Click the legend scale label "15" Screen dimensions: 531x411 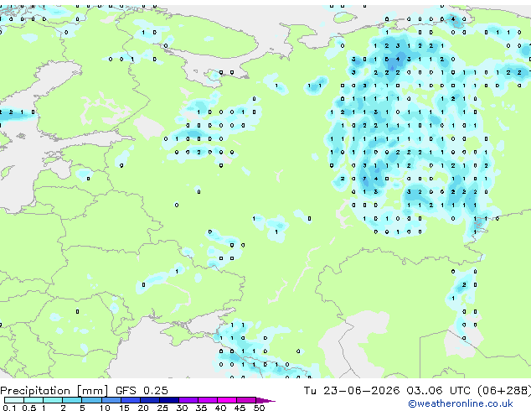point(124,408)
